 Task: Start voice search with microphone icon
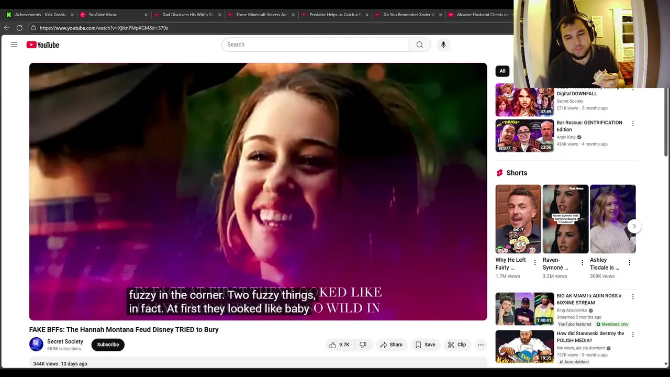point(443,45)
